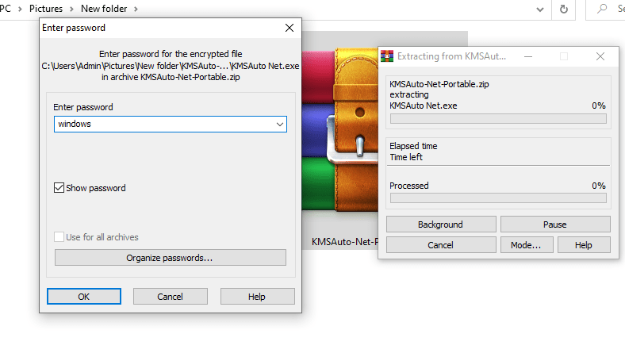Image resolution: width=625 pixels, height=353 pixels.
Task: Expand chevron after New folder breadcrumb
Action: pos(136,9)
